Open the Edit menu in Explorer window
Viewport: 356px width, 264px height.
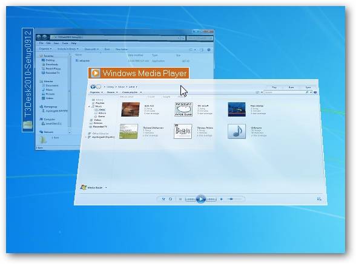[48, 43]
